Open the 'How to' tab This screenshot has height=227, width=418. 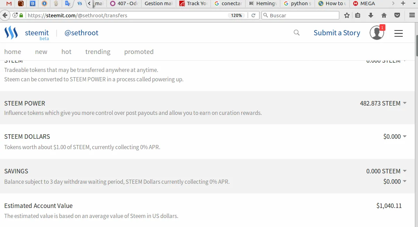click(x=332, y=4)
